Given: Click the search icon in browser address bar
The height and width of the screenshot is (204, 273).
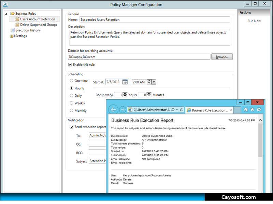Looking at the screenshot, I should (x=173, y=110).
